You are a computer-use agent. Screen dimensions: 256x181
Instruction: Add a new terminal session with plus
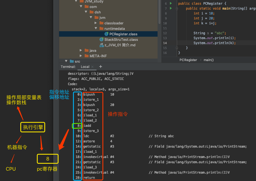[x=101, y=67]
